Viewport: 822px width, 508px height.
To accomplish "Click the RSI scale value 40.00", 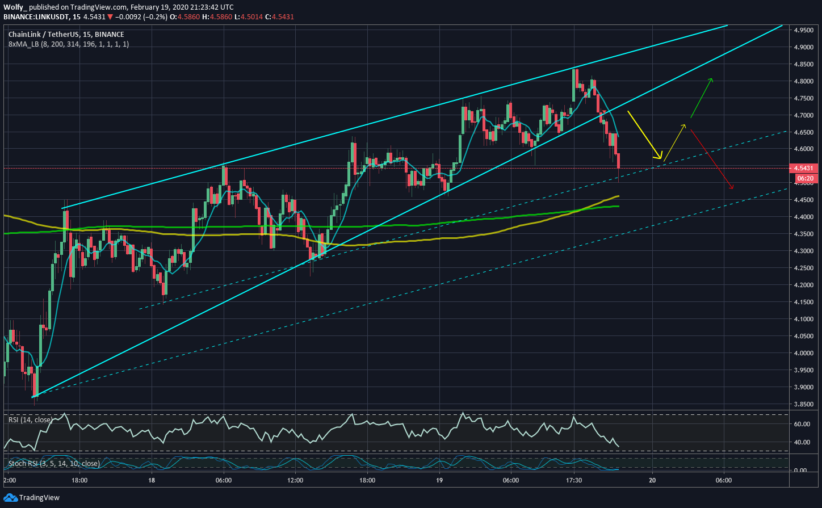I will [x=802, y=442].
